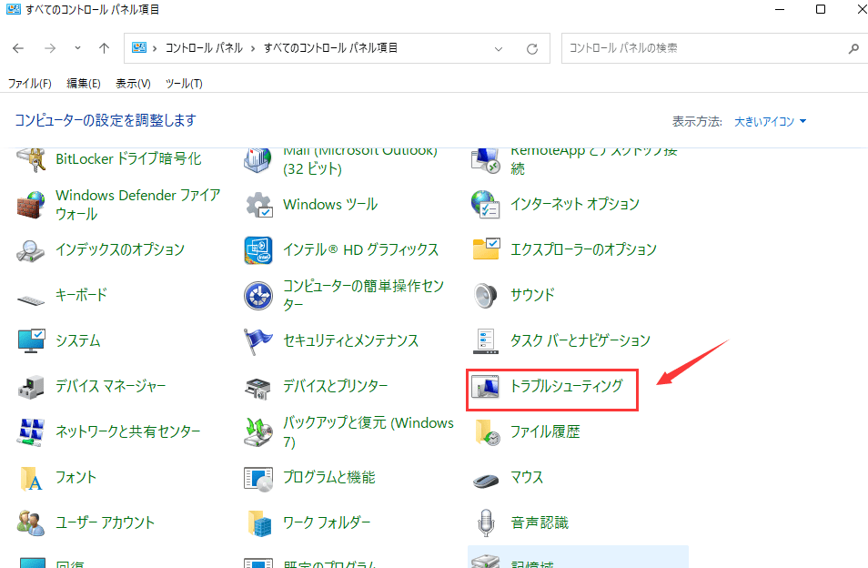Open the マウス icon
868x568 pixels.
click(x=485, y=478)
